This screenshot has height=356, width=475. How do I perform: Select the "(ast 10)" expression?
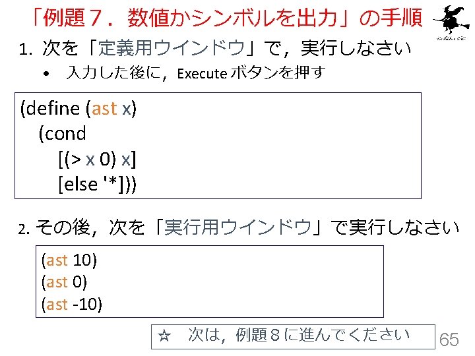69,260
